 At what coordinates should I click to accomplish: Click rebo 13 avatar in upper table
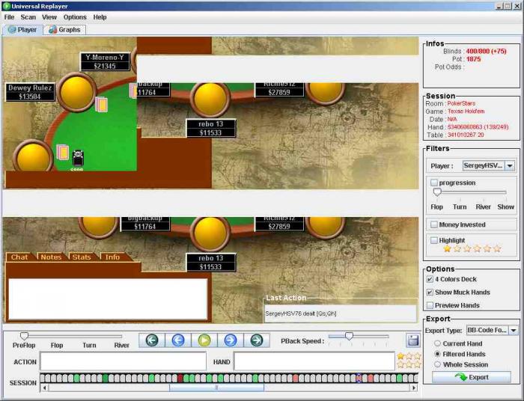point(210,100)
